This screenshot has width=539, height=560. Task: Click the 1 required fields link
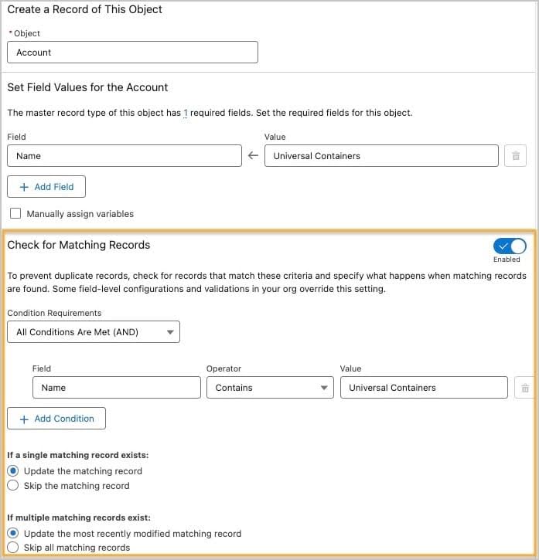click(186, 113)
